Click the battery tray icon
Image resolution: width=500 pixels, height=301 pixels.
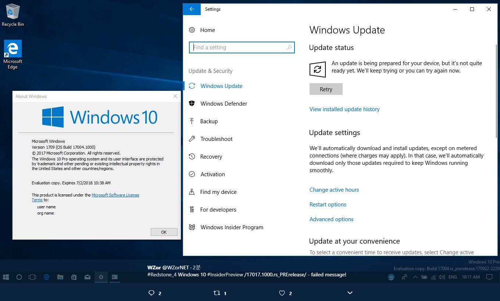coord(424,277)
